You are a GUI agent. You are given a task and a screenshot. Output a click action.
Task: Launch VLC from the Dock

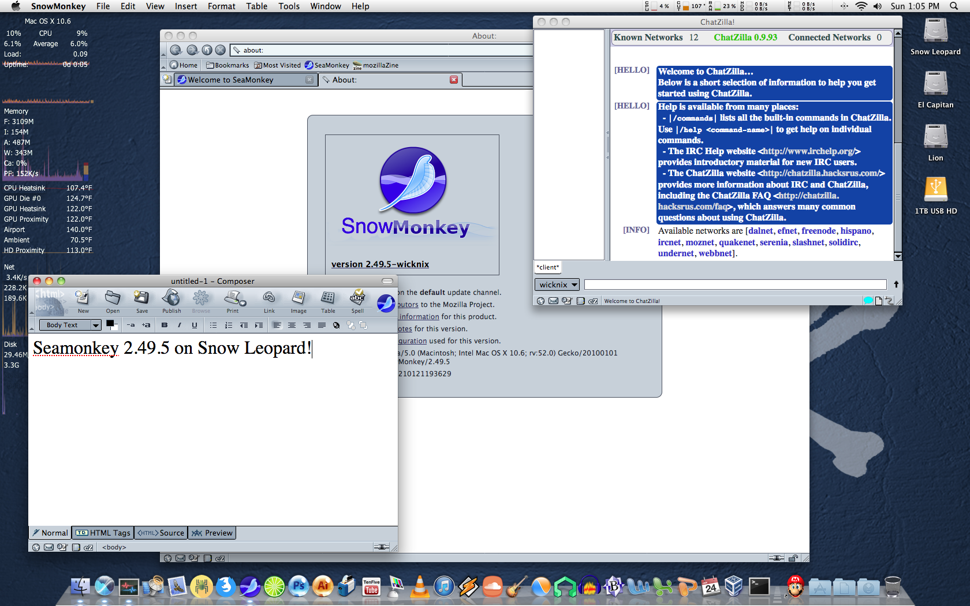pos(420,587)
